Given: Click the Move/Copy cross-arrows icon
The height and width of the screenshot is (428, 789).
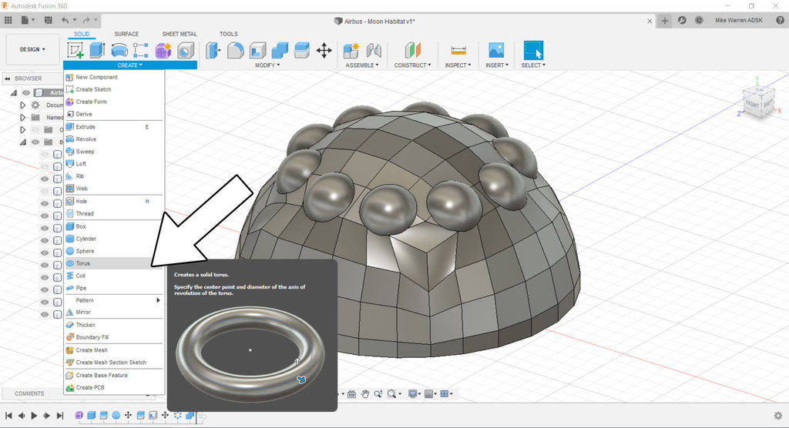Looking at the screenshot, I should (324, 51).
